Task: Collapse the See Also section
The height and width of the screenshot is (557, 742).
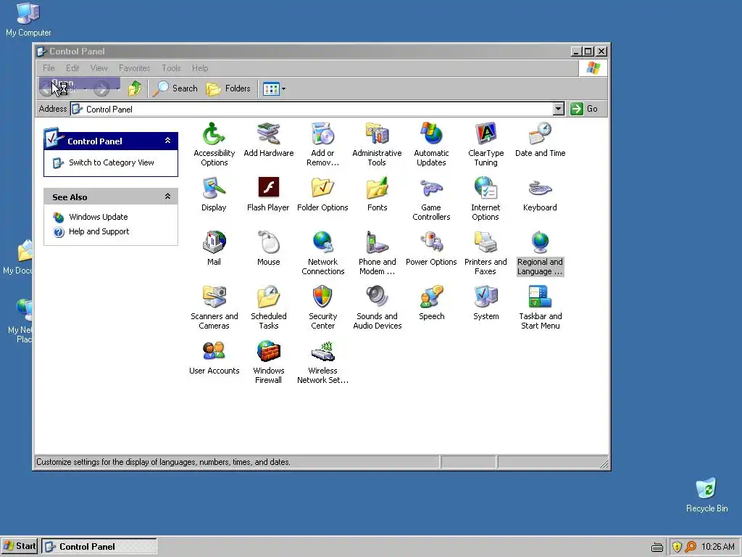Action: (x=167, y=197)
